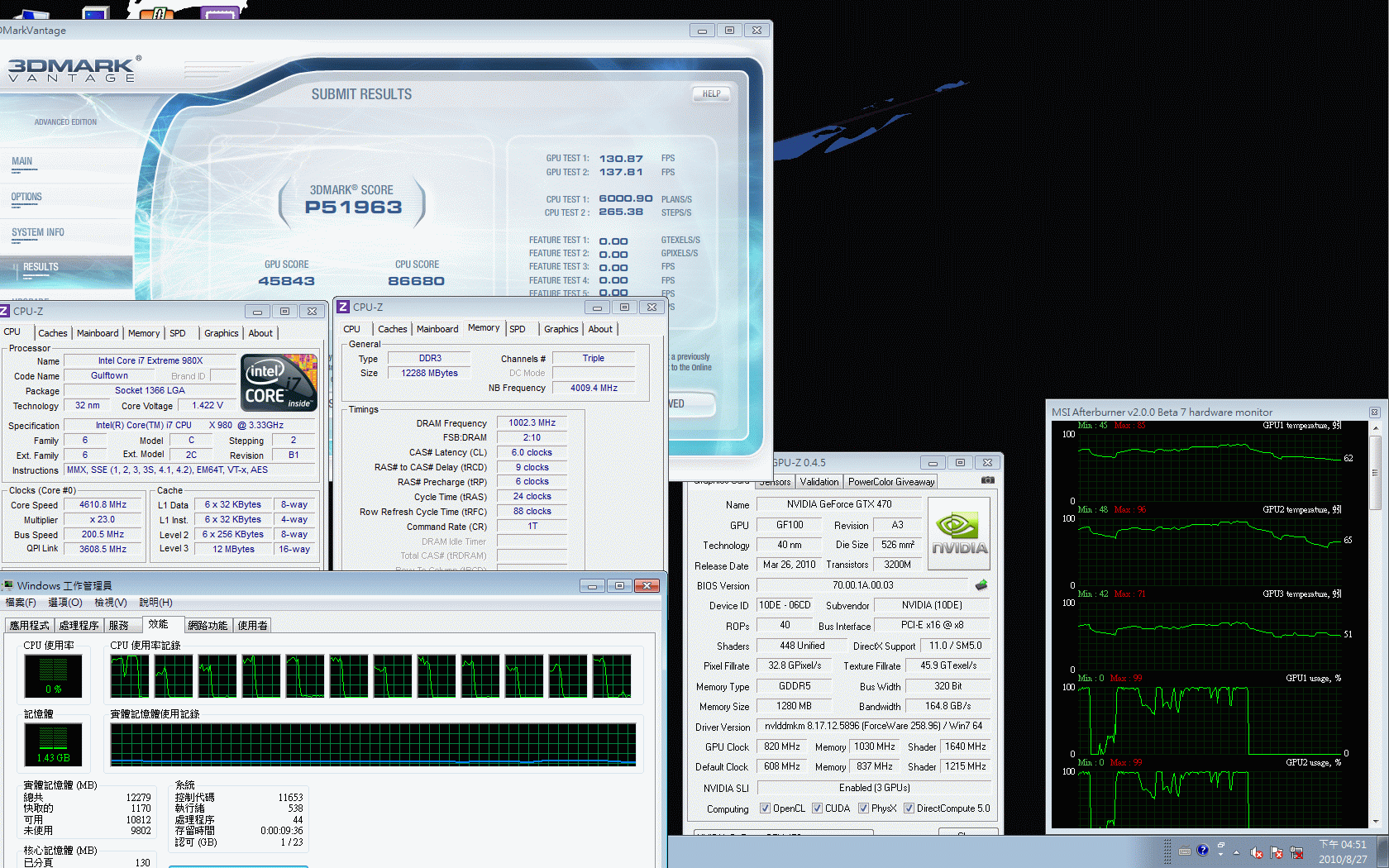Click the Task Manager title bar icon
The width and height of the screenshot is (1389, 868).
pyautogui.click(x=8, y=585)
